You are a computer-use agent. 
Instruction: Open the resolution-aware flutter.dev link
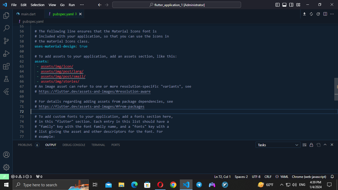(95, 92)
